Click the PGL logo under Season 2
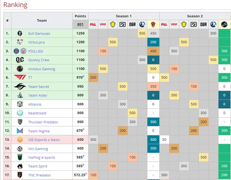 coord(164,25)
